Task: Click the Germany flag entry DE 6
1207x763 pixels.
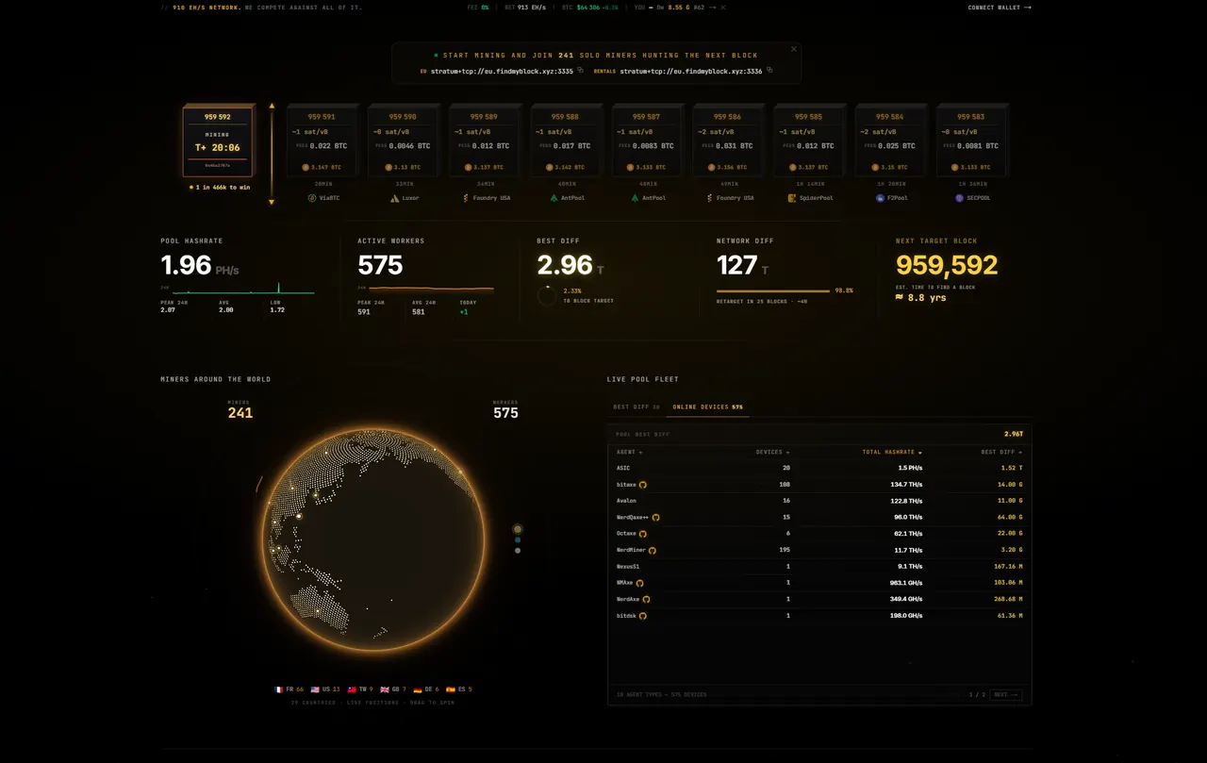Action: [x=426, y=689]
